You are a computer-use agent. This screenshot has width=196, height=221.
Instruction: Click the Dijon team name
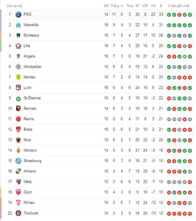[x=28, y=192]
